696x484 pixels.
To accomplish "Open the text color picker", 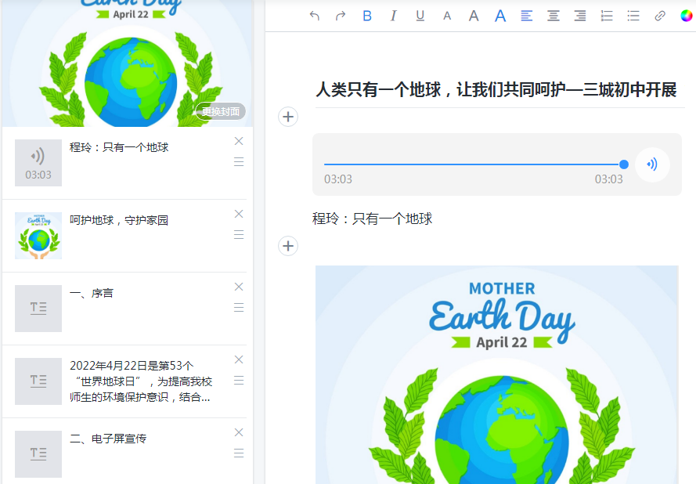I will pyautogui.click(x=687, y=16).
